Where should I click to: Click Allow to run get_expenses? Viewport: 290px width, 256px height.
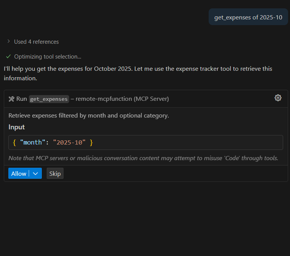pyautogui.click(x=19, y=173)
